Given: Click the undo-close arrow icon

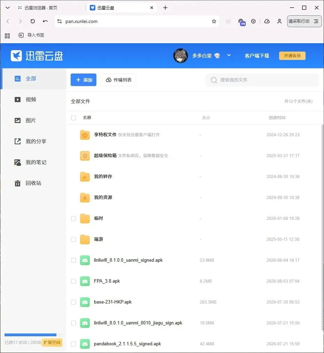Looking at the screenshot, I should 46,21.
